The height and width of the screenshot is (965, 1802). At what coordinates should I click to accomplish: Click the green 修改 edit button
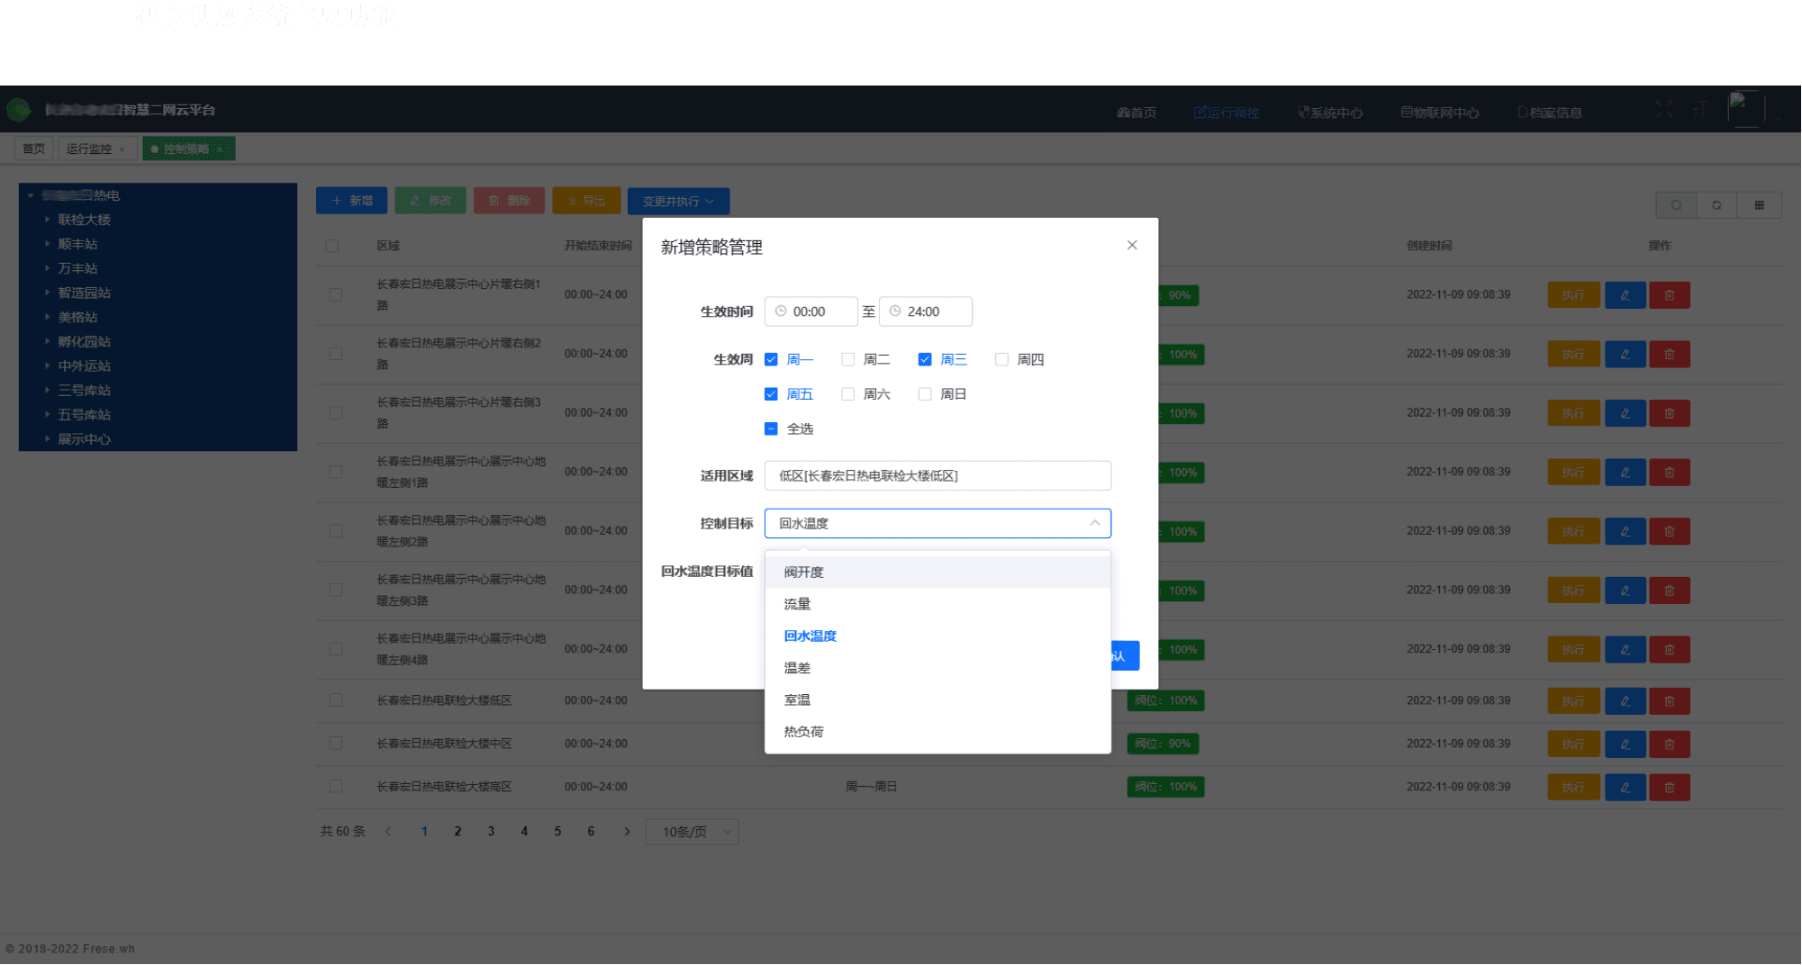(x=430, y=201)
